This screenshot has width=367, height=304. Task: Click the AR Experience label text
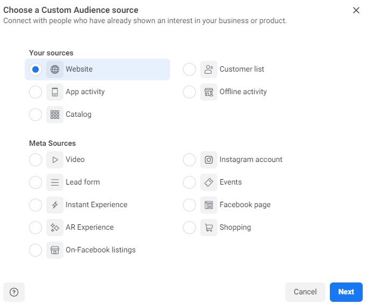(x=90, y=228)
